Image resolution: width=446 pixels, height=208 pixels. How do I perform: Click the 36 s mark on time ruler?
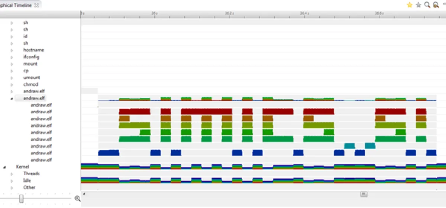[154, 13]
